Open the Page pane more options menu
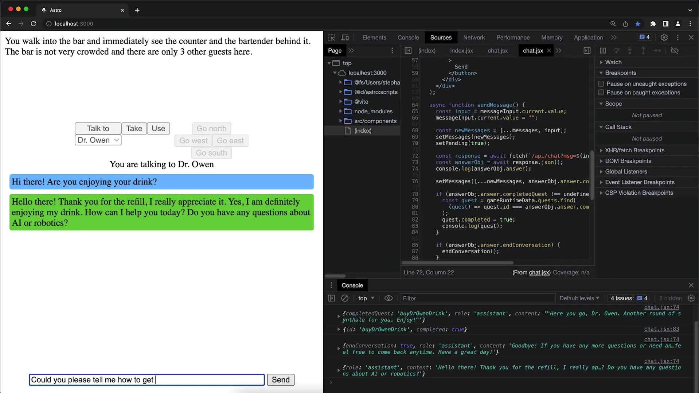The width and height of the screenshot is (699, 393). 392,51
